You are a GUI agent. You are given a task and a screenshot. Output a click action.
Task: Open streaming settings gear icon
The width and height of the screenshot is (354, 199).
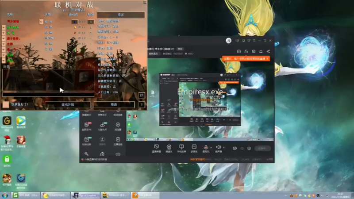click(249, 148)
